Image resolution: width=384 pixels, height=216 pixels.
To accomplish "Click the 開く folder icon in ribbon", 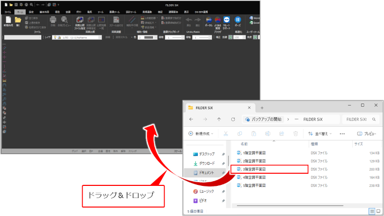I will point(18,20).
